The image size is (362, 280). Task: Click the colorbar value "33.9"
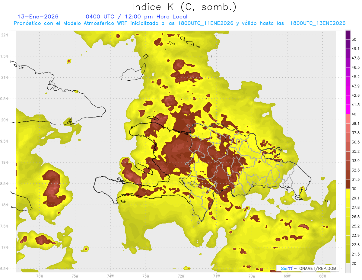point(356,161)
